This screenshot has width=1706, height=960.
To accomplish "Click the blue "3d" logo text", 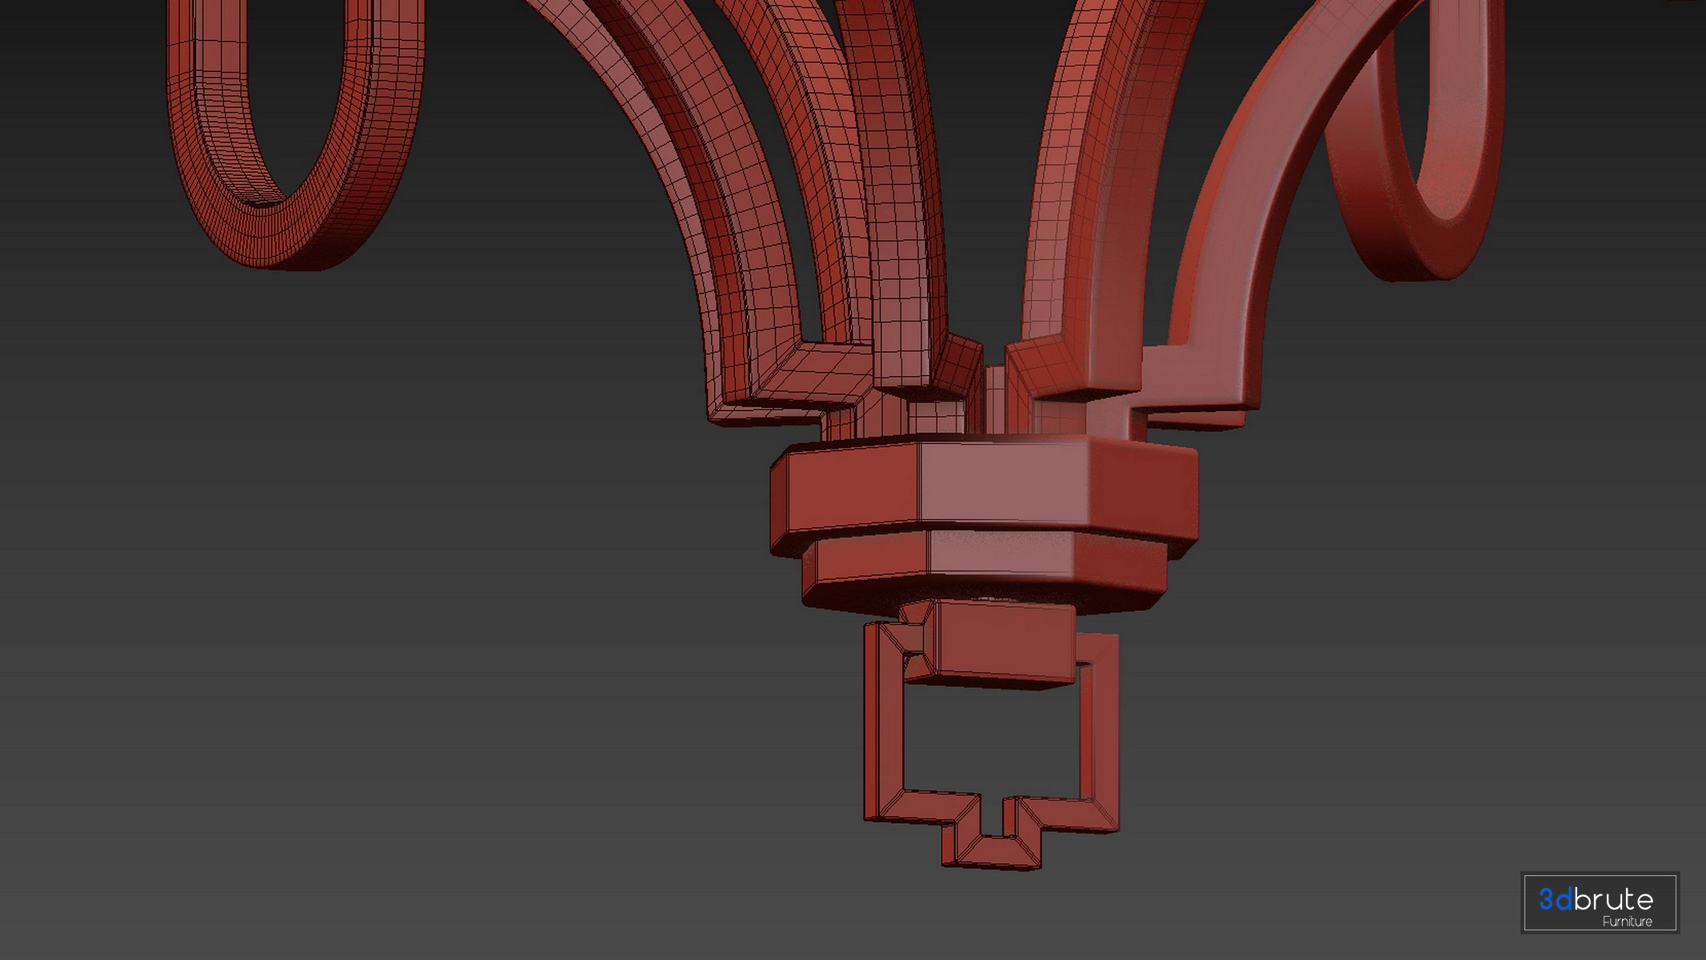I will [1556, 899].
